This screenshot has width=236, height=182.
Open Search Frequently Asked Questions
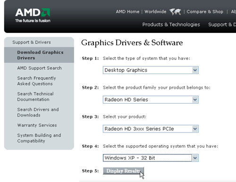[x=36, y=81]
